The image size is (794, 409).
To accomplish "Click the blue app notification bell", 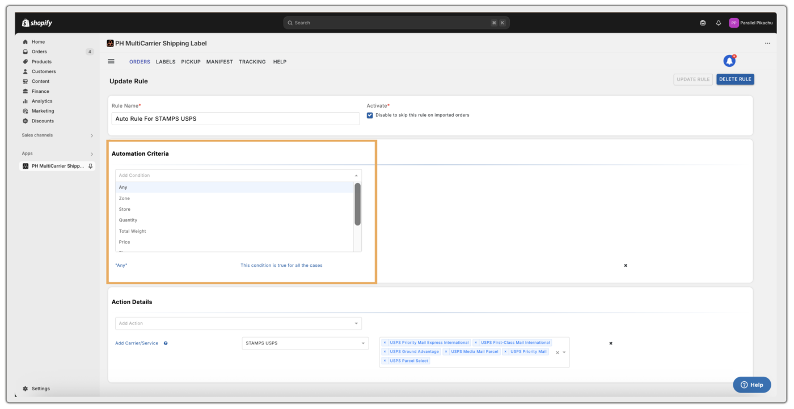I will coord(729,61).
